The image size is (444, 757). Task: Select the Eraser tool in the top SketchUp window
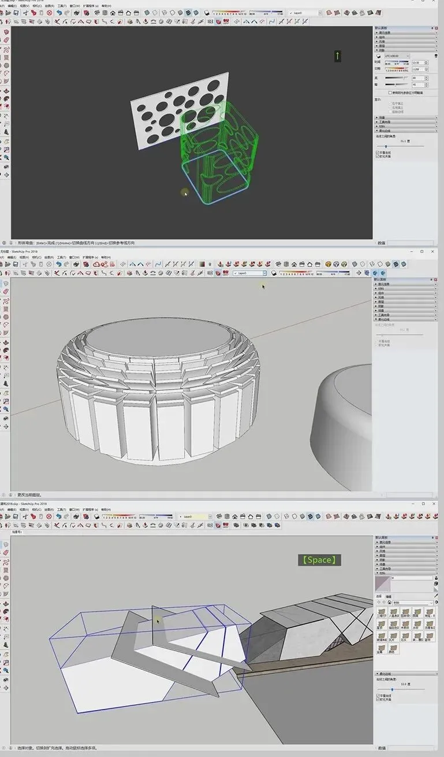pyautogui.click(x=6, y=40)
